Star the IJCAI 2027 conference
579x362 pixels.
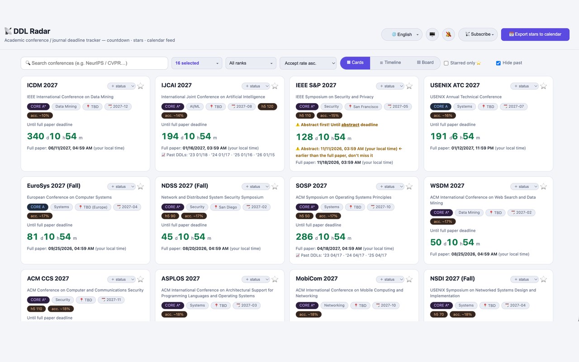(275, 86)
